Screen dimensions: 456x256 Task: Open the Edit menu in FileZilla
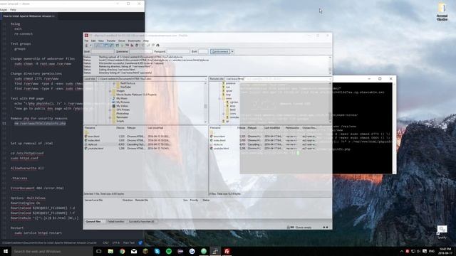click(93, 41)
